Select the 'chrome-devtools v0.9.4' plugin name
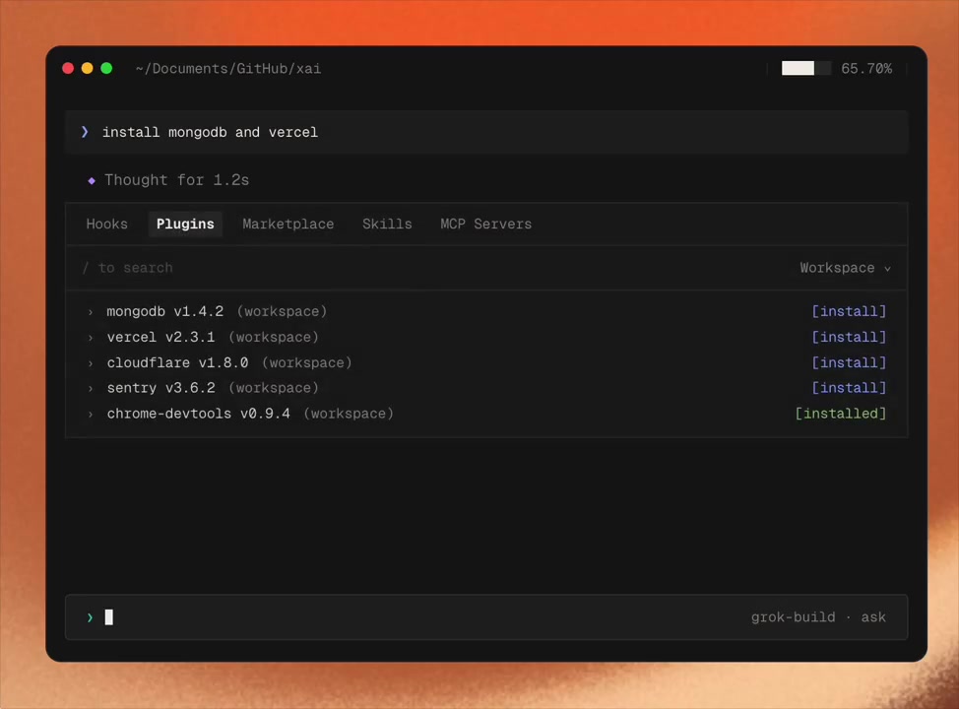This screenshot has height=709, width=959. click(x=198, y=414)
